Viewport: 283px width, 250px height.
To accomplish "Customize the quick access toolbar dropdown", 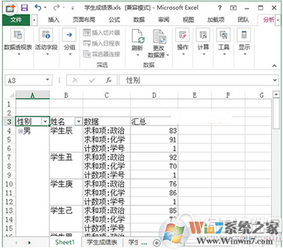I will (72, 8).
